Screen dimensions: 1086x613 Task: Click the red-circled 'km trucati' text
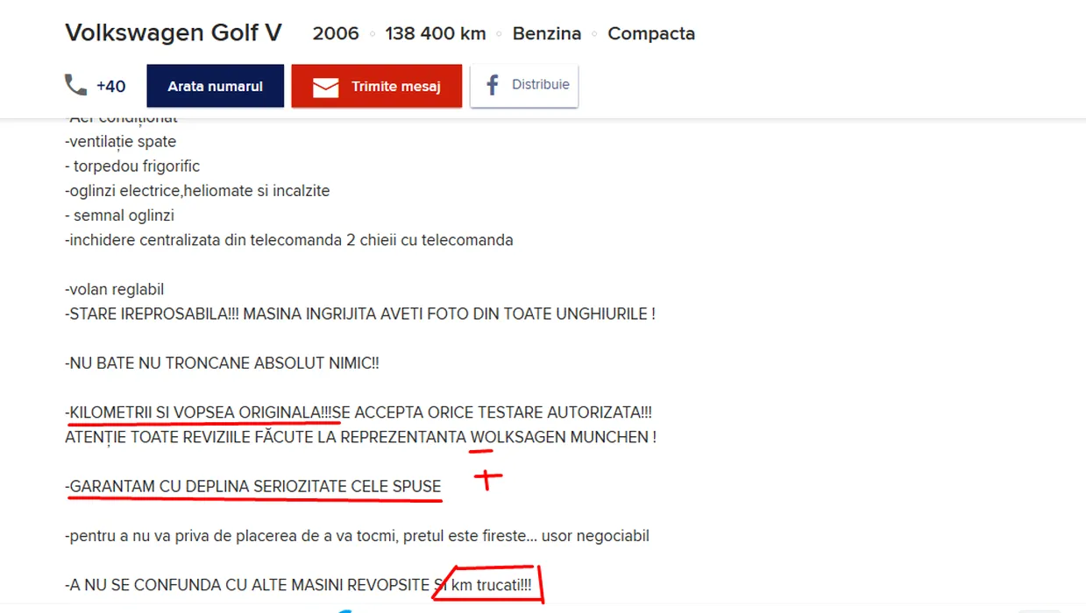[491, 585]
